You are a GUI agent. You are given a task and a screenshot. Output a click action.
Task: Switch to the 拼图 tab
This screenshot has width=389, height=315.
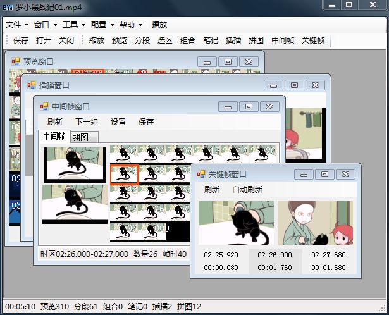(x=84, y=137)
